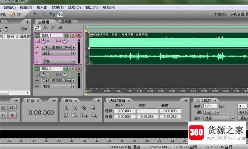Click the 音轨 1 name field

[x=52, y=35]
